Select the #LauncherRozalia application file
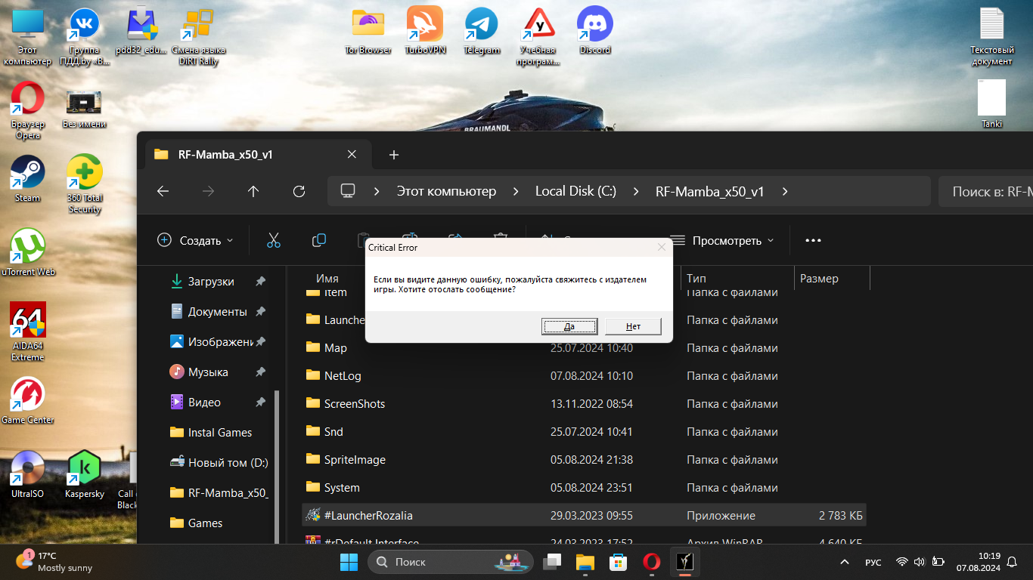The width and height of the screenshot is (1033, 580). pyautogui.click(x=584, y=515)
